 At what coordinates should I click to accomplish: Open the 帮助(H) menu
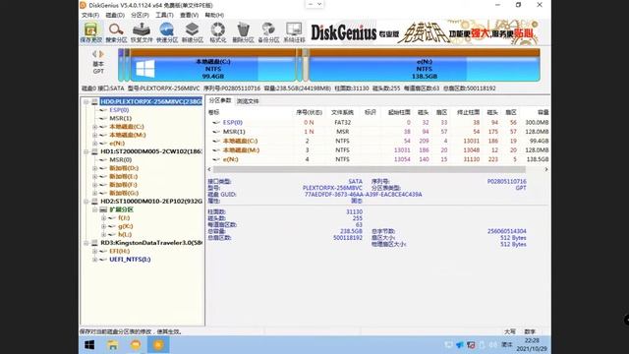[214, 15]
